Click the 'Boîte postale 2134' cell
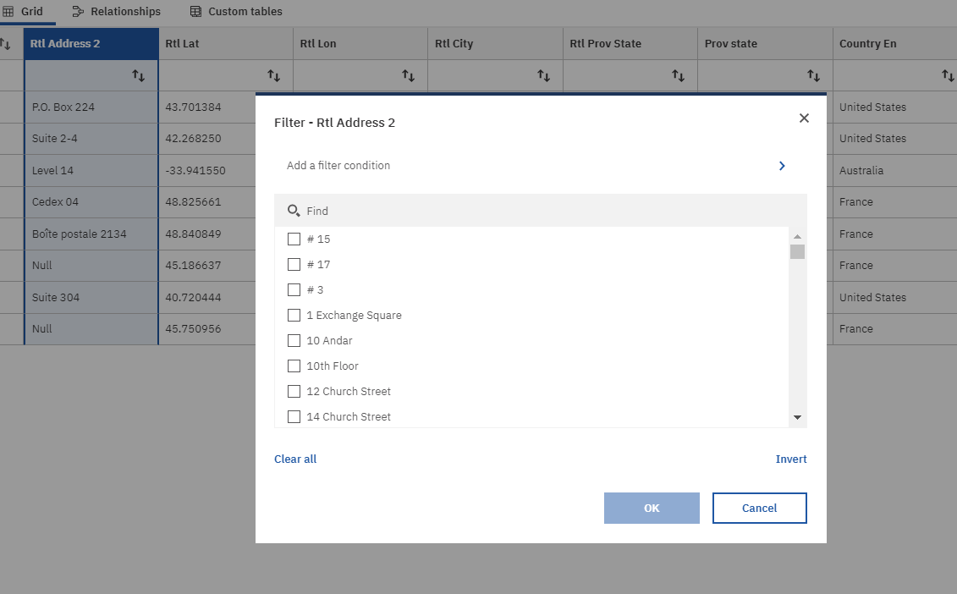957x594 pixels. click(91, 234)
